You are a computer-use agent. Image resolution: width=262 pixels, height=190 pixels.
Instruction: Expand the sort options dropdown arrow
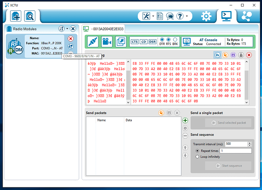click(x=67, y=29)
